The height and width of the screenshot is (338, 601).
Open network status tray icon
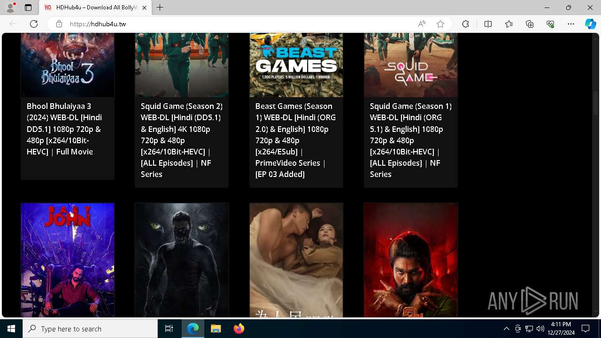click(x=529, y=329)
